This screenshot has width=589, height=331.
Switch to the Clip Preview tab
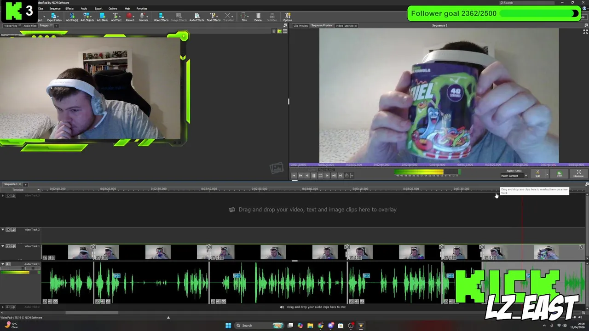(300, 26)
